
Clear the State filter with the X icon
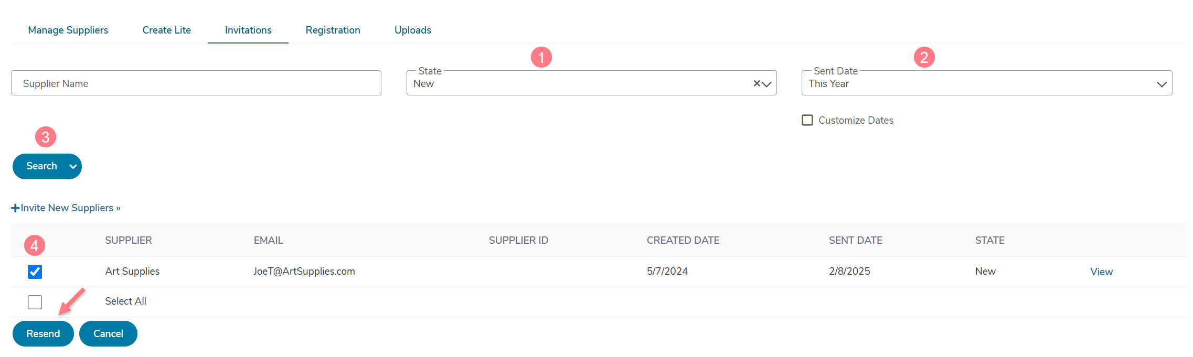pyautogui.click(x=757, y=83)
